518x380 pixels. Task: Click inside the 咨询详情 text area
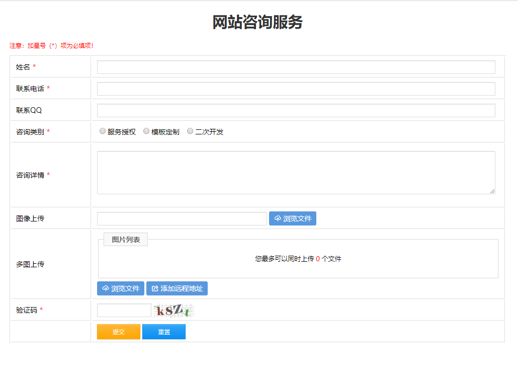(x=296, y=172)
